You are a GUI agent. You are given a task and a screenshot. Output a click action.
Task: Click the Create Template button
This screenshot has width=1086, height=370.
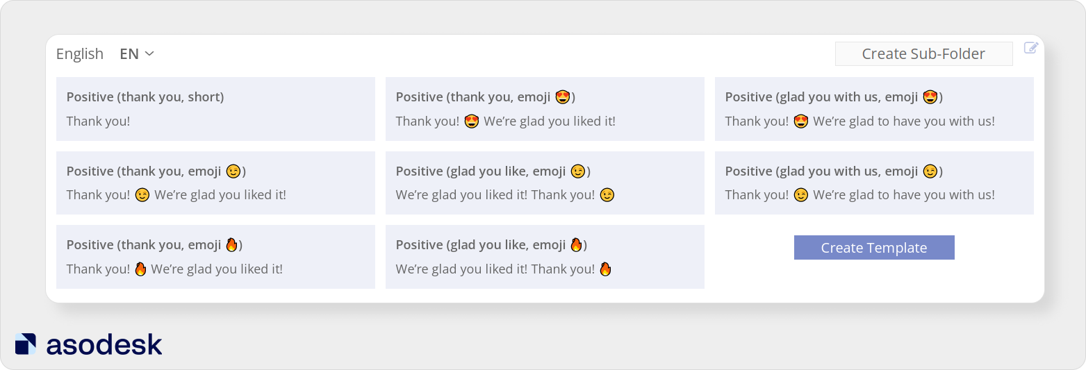point(874,248)
